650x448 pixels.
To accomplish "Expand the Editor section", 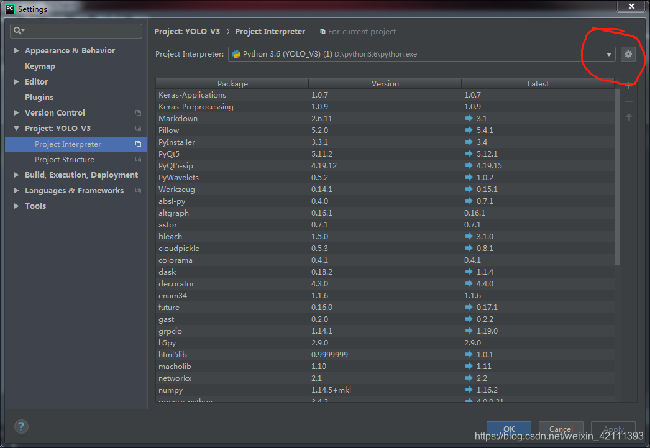I will pyautogui.click(x=16, y=81).
